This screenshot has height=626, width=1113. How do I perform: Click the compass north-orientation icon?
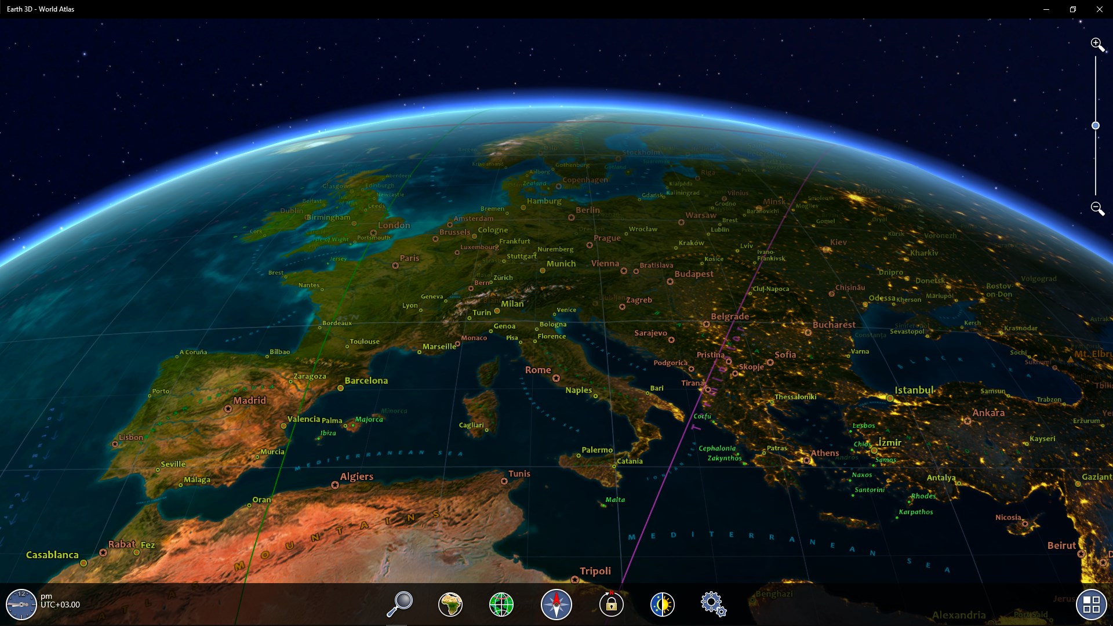coord(556,604)
